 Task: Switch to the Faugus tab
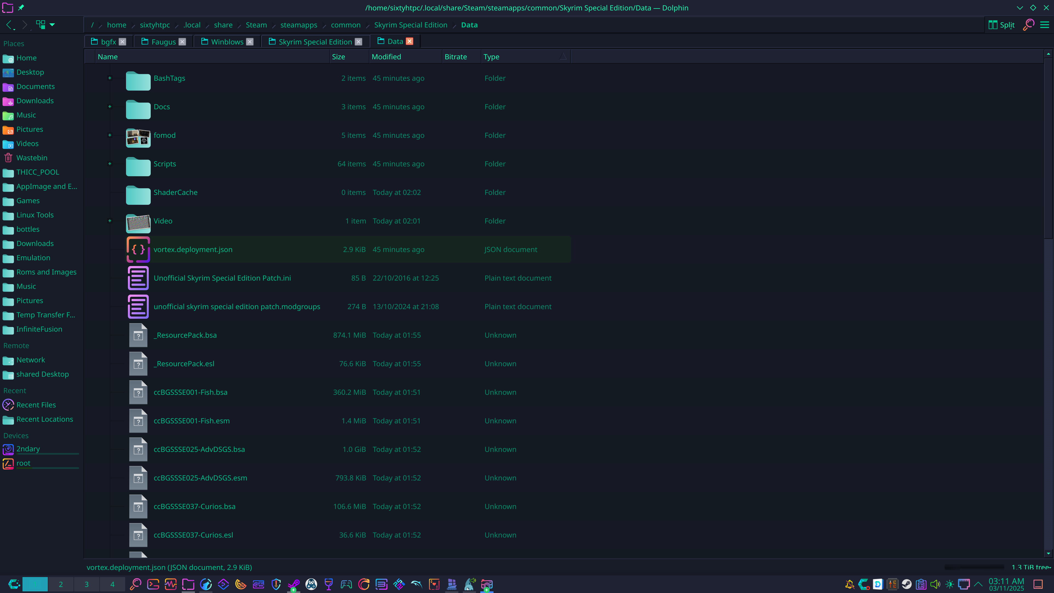163,42
